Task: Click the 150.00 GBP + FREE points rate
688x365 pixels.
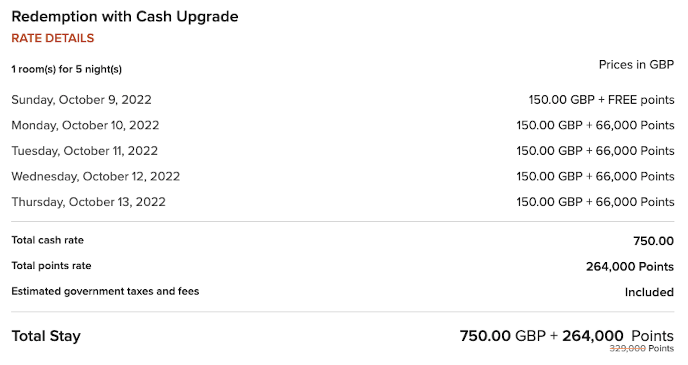Action: tap(601, 100)
